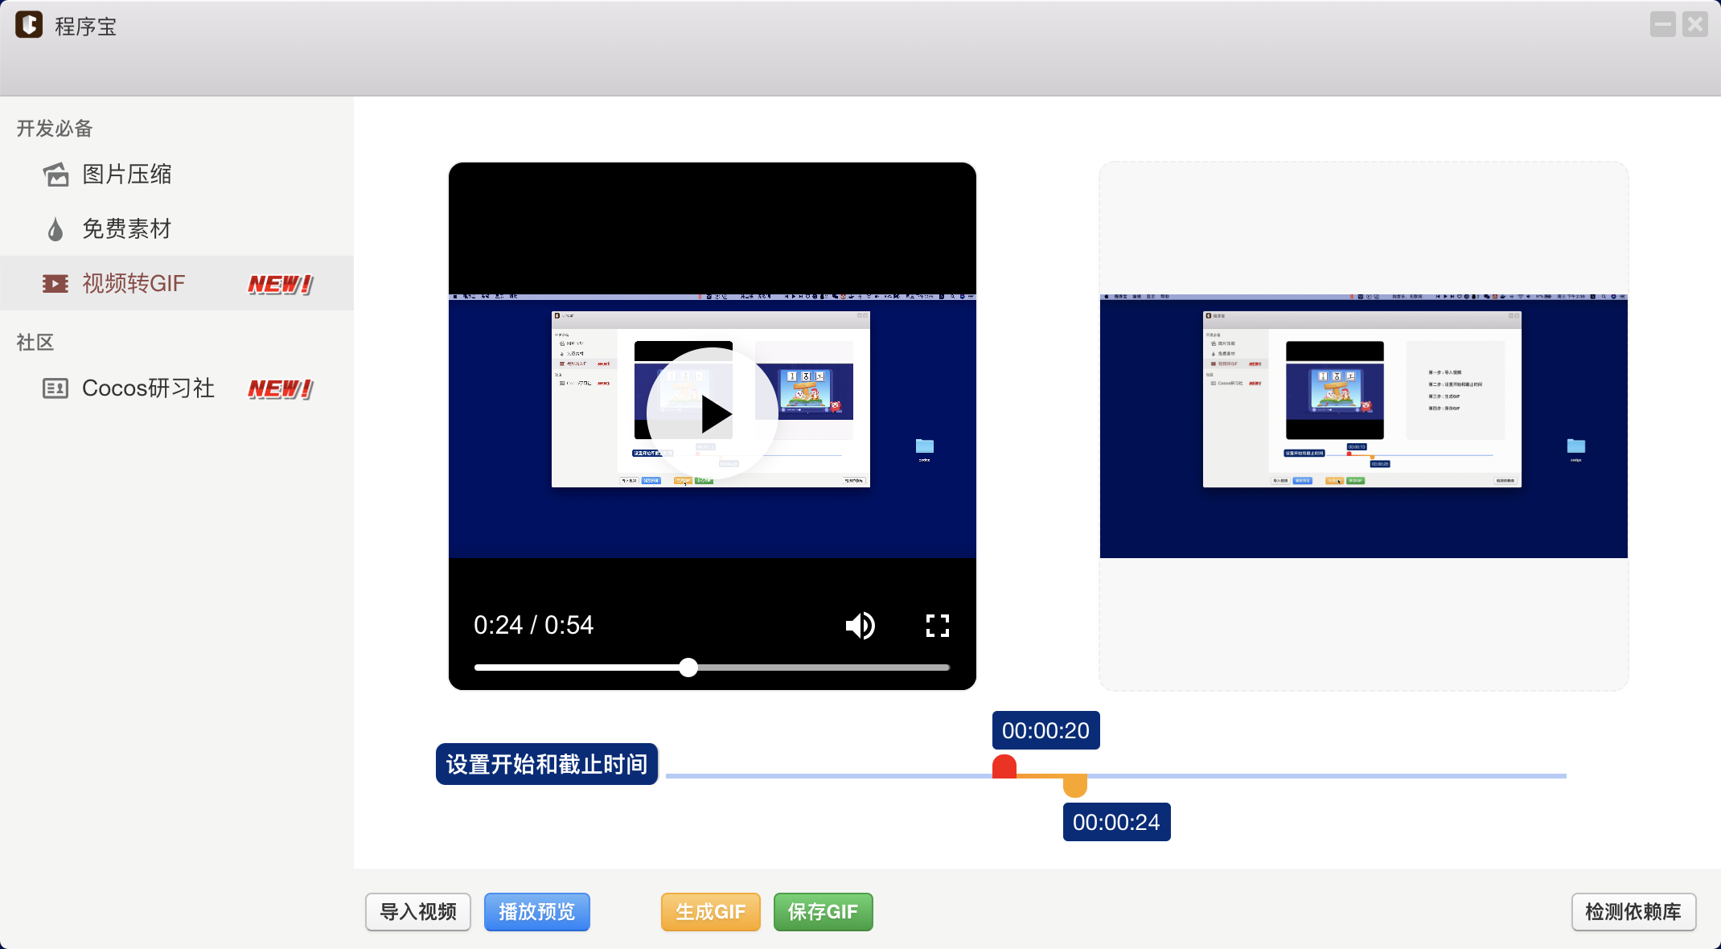Click the 免费素材 water drop icon
1721x949 pixels.
[x=55, y=229]
